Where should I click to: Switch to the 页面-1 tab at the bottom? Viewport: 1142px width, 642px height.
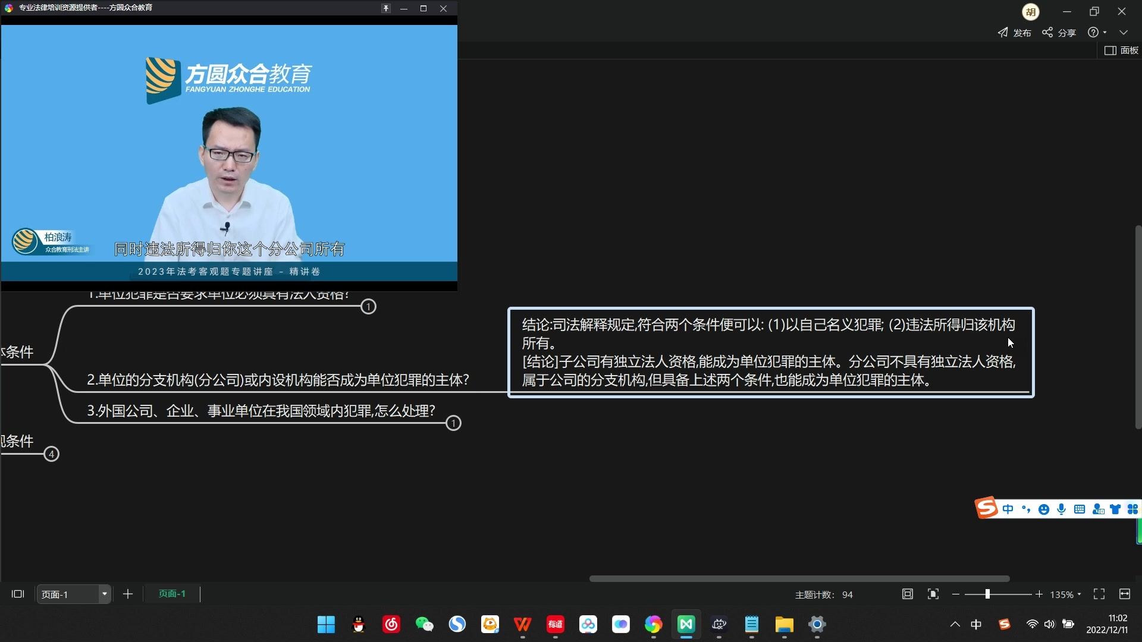point(171,593)
